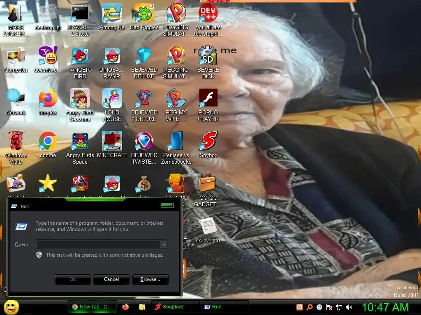This screenshot has width=421, height=315.
Task: Click the Open text input field
Action: tap(99, 244)
